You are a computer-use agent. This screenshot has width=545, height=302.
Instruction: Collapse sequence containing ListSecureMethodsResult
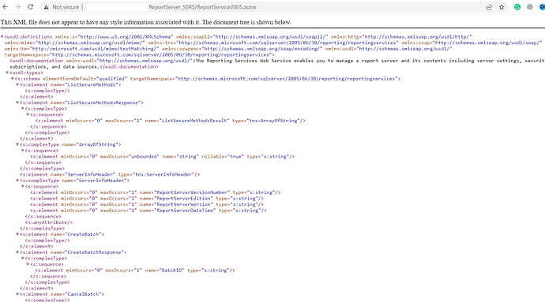point(28,114)
